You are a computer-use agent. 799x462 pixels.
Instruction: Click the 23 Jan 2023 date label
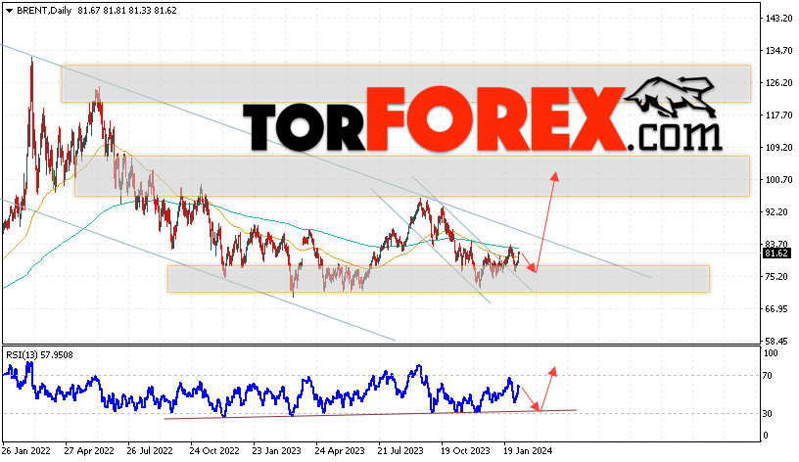[x=276, y=451]
